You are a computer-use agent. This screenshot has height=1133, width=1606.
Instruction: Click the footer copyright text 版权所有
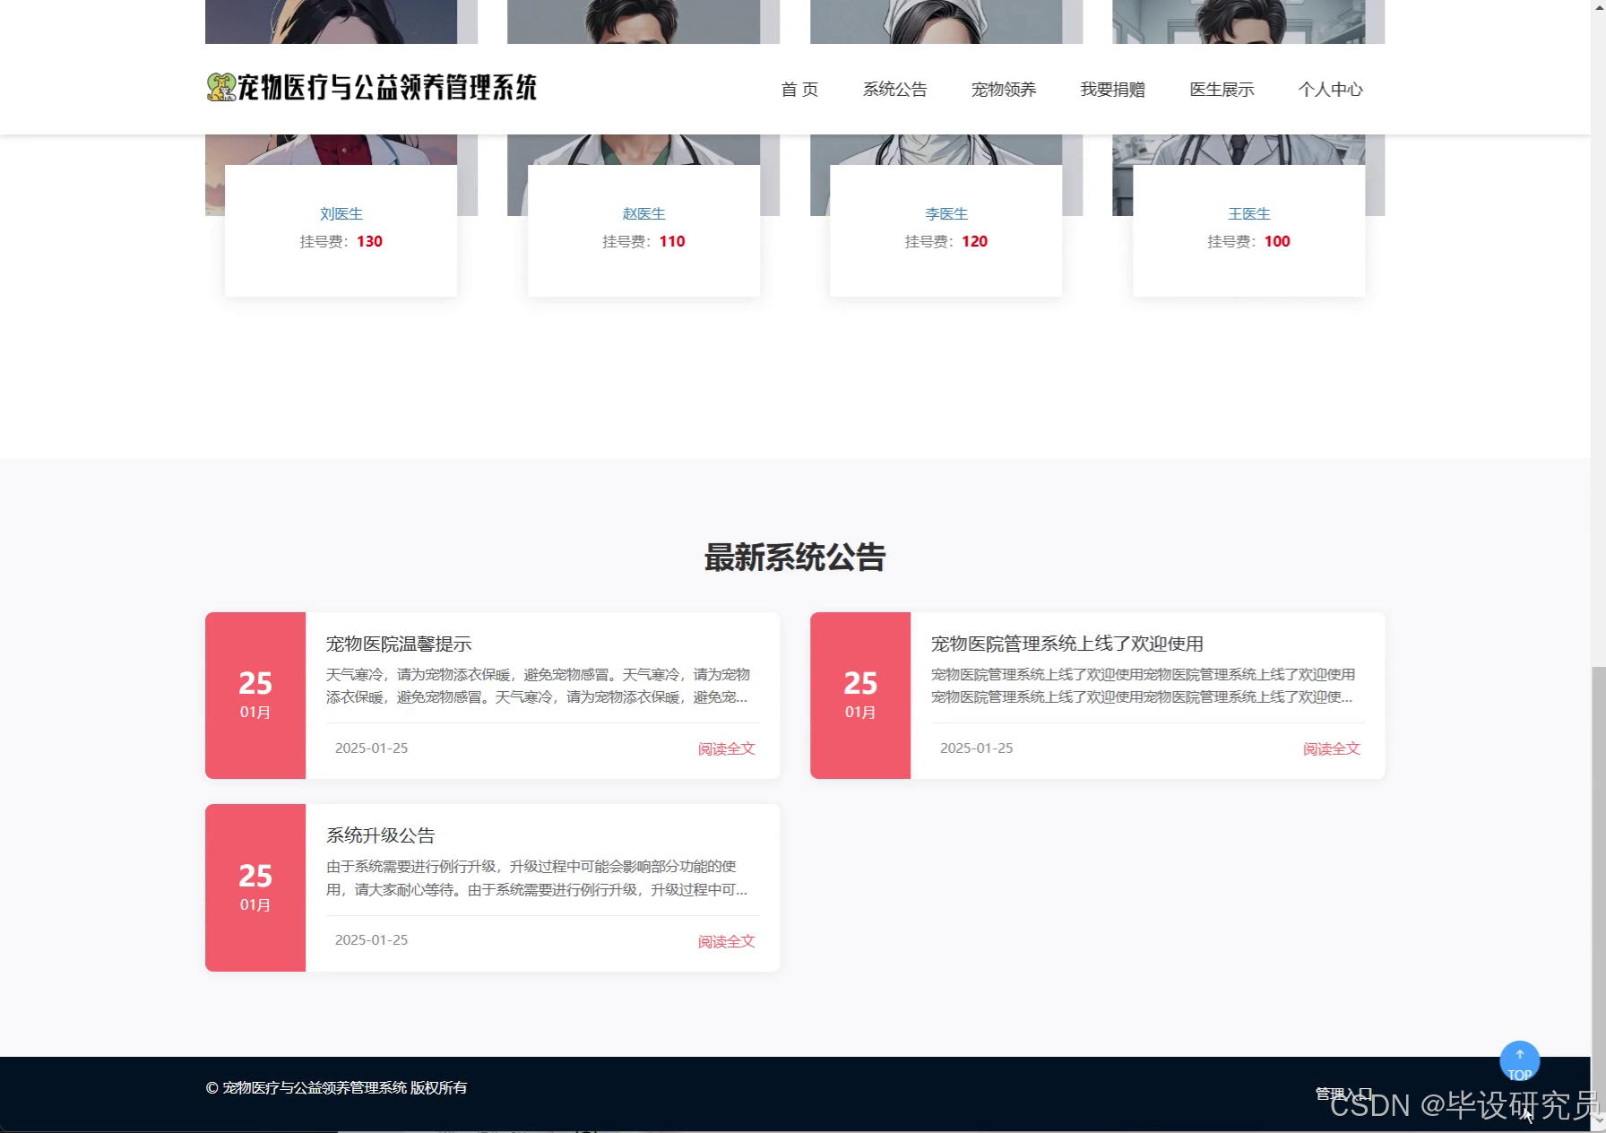click(438, 1087)
